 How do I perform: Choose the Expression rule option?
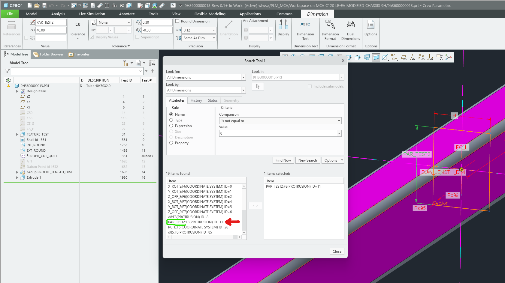(172, 126)
